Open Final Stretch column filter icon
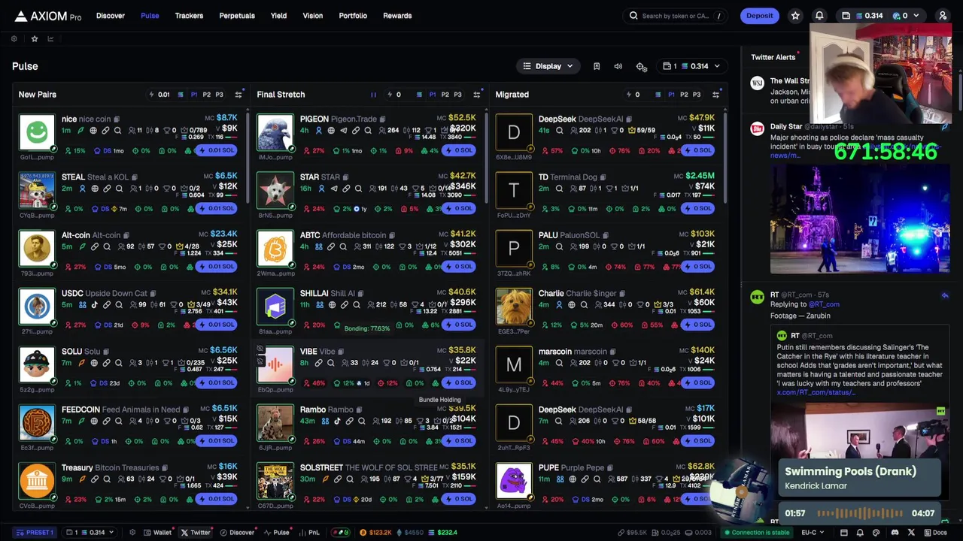The image size is (963, 541). pyautogui.click(x=477, y=95)
